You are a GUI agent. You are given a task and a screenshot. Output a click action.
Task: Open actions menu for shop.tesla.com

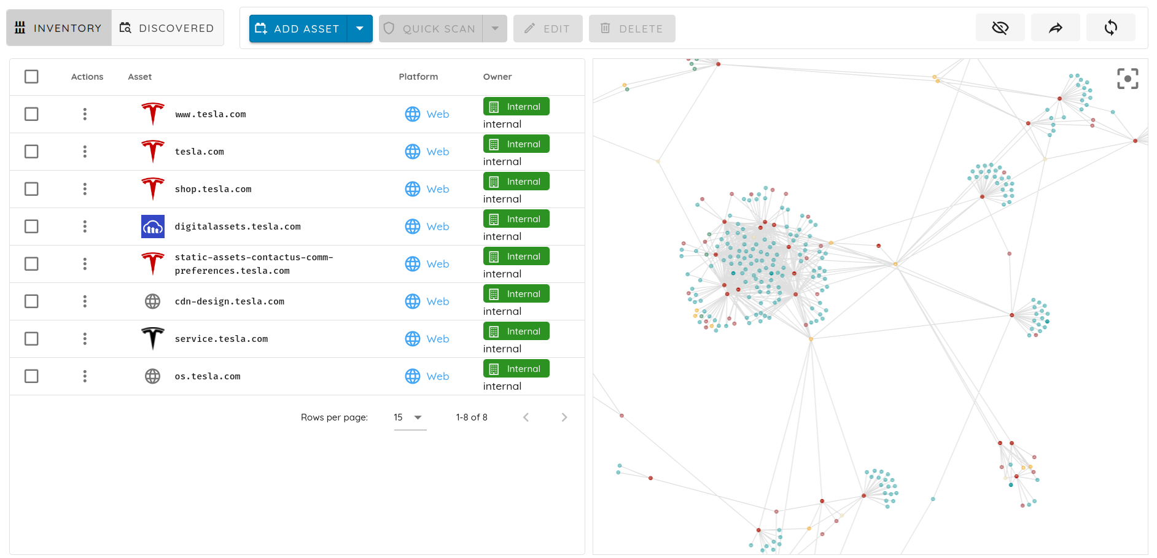tap(85, 189)
